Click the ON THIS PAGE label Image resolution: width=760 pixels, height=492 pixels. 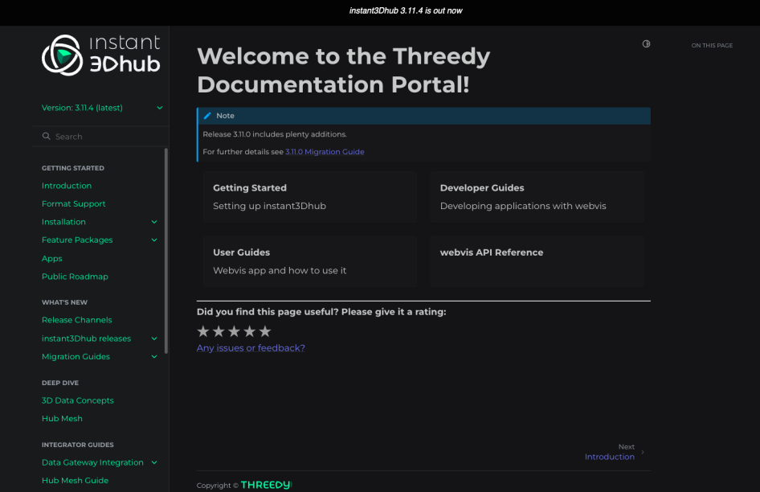click(x=712, y=46)
